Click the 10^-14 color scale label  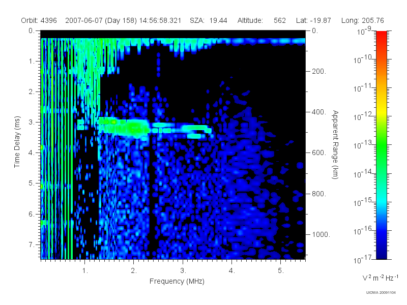pos(364,173)
